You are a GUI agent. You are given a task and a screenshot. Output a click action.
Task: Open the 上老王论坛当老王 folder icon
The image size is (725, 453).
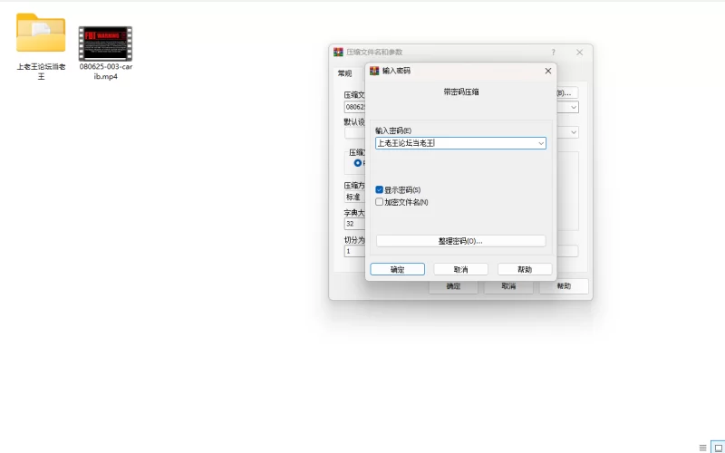click(x=41, y=33)
